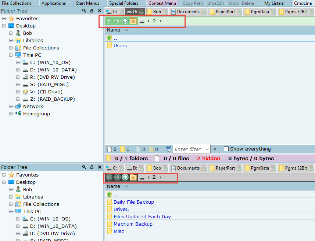Click the Undo toolbar button
This screenshot has height=241, width=315.
[233, 3]
